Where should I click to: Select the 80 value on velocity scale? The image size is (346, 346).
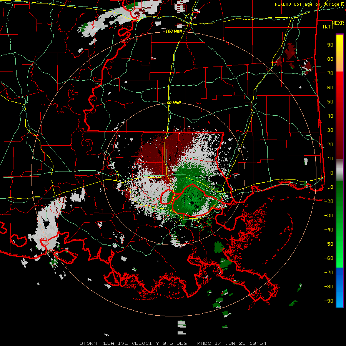pyautogui.click(x=330, y=59)
